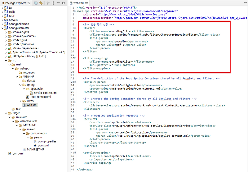Expand the views folder
The height and width of the screenshot is (172, 248).
20,101
